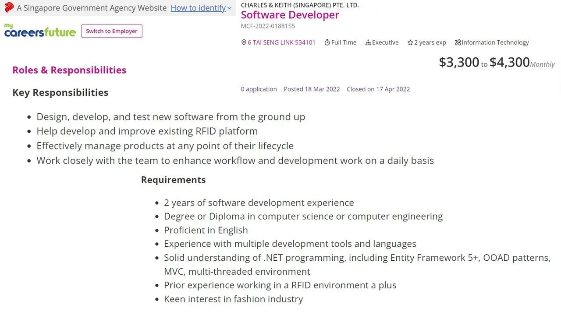Click the Information Technology category label
The image size is (561, 315).
tap(495, 42)
